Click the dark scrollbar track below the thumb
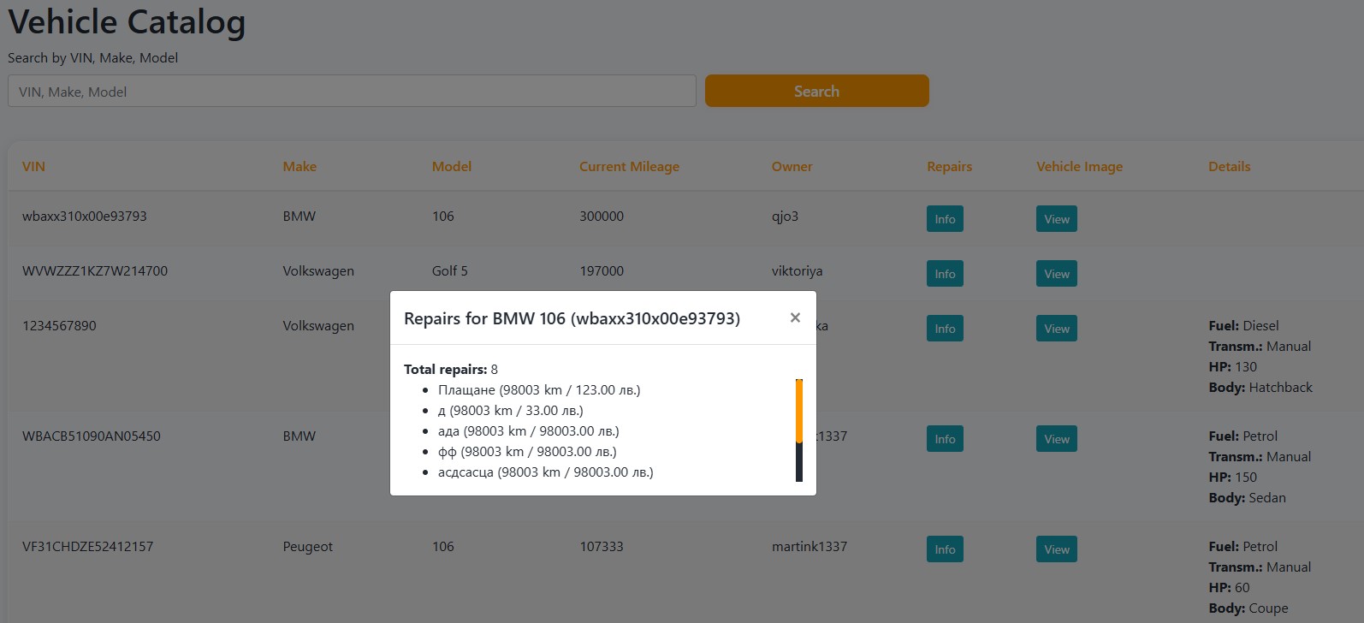The width and height of the screenshot is (1364, 623). click(799, 463)
